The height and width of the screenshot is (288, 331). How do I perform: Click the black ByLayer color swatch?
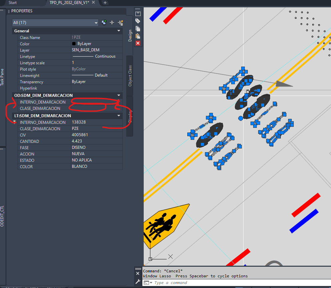[x=74, y=44]
